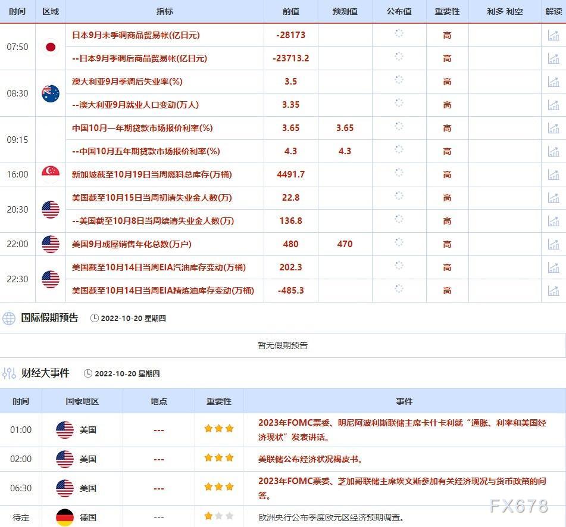Click the 公布值 column header
The height and width of the screenshot is (527, 566).
click(x=399, y=11)
